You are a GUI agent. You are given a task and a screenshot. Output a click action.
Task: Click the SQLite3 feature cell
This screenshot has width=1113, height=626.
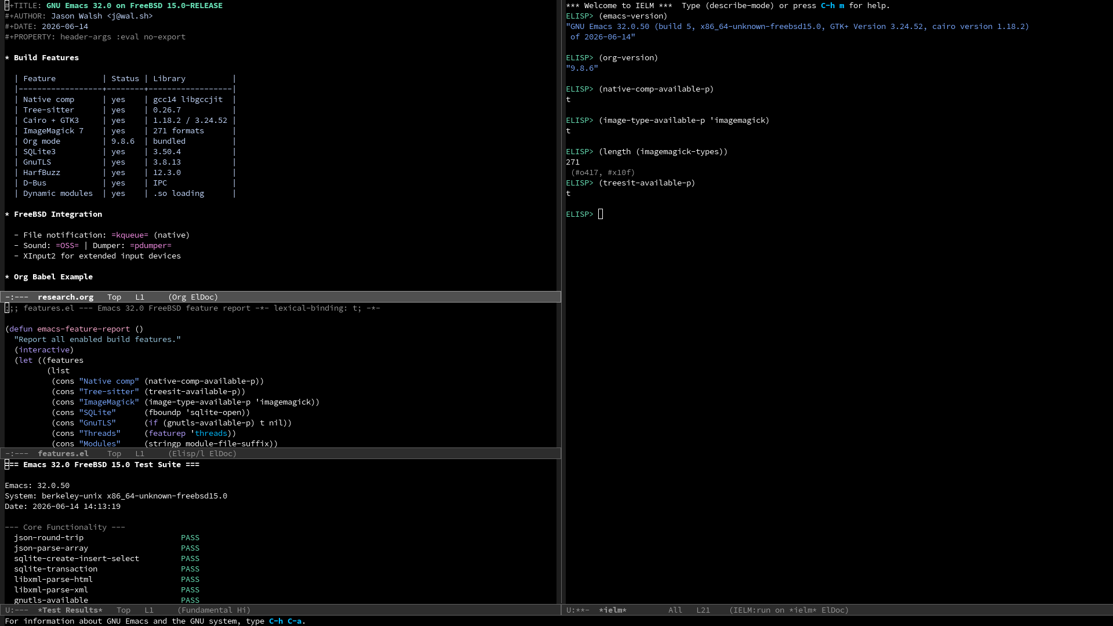click(x=39, y=151)
